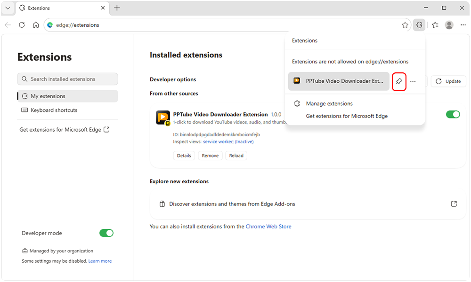Image resolution: width=471 pixels, height=282 pixels.
Task: Open Settings and more ellipsis menu
Action: [x=463, y=25]
